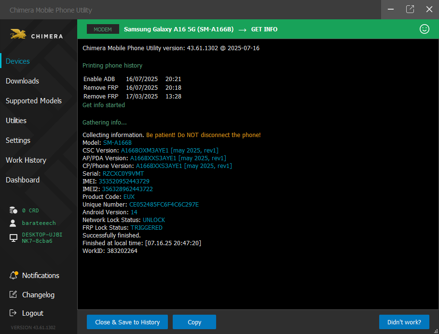The height and width of the screenshot is (334, 439).
Task: Click the Get info started line
Action: [104, 105]
